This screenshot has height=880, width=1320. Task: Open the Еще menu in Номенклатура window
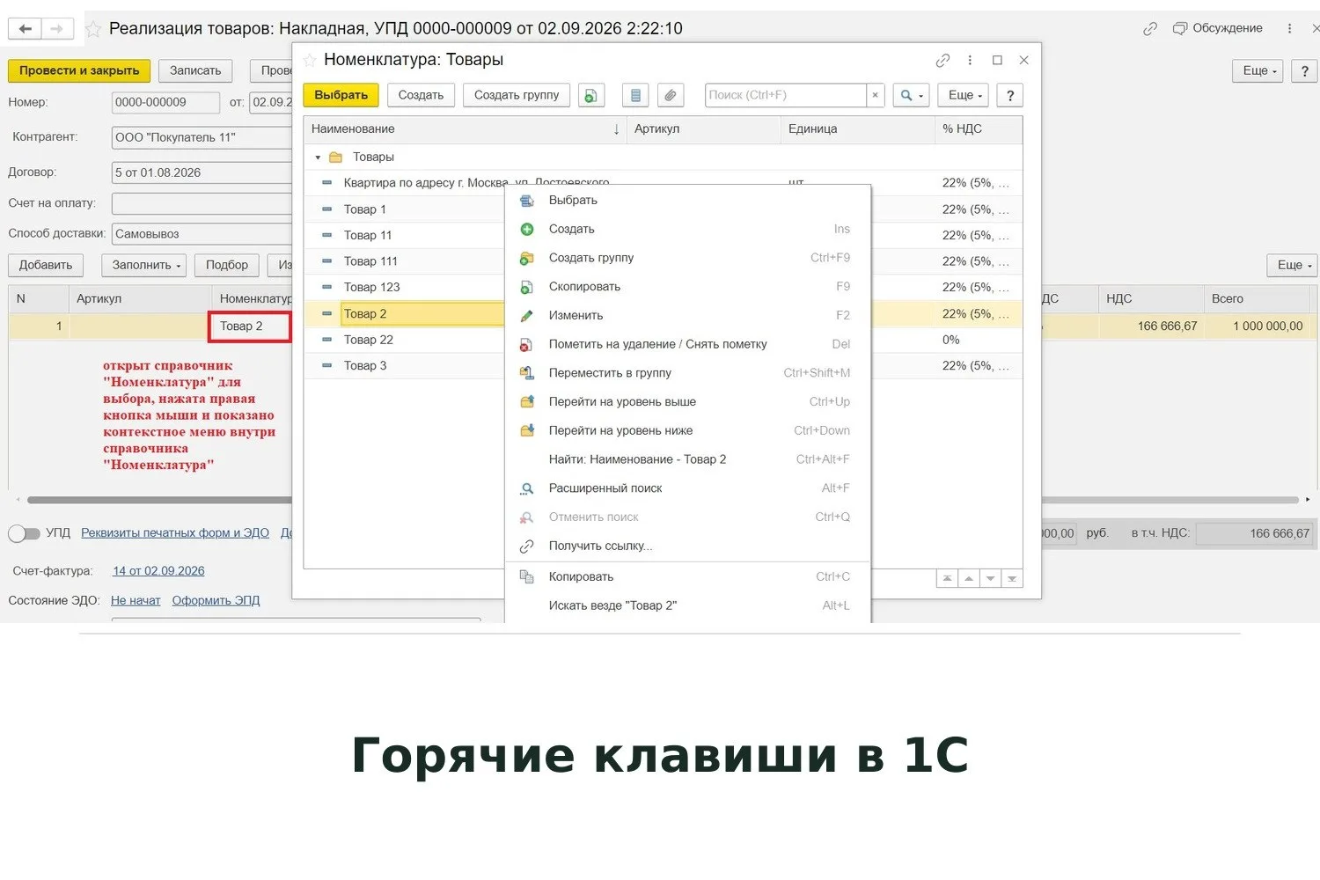point(964,95)
